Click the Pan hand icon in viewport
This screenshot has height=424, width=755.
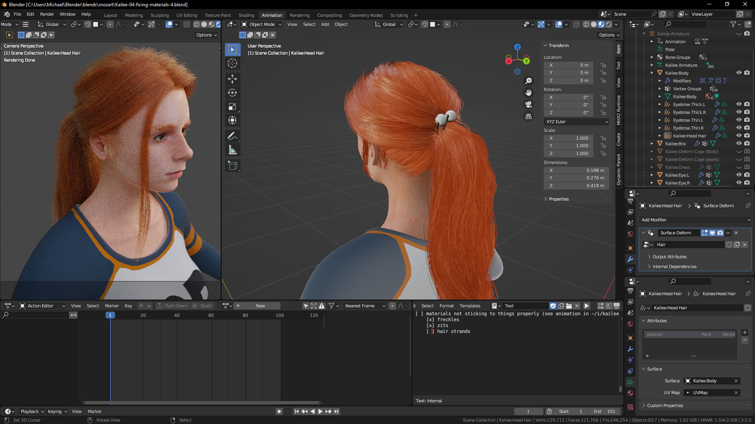pyautogui.click(x=528, y=92)
